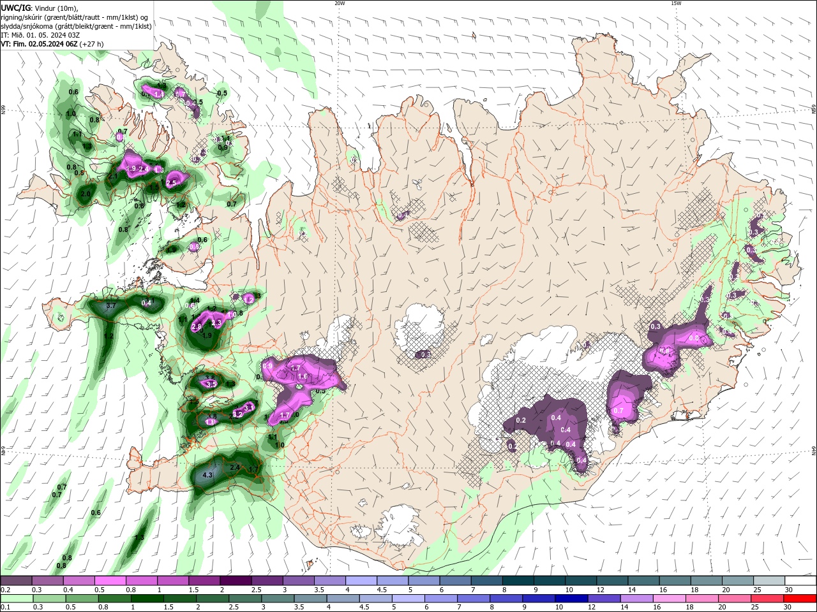Pick the darkest purple swatch between 2 and 2.5
This screenshot has height=612, width=817.
pos(236,581)
